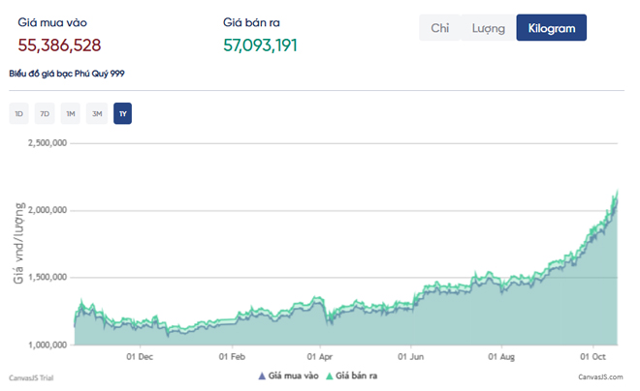The width and height of the screenshot is (640, 391).
Task: Click the Giá mua vào triangle legend marker
Action: coord(262,376)
